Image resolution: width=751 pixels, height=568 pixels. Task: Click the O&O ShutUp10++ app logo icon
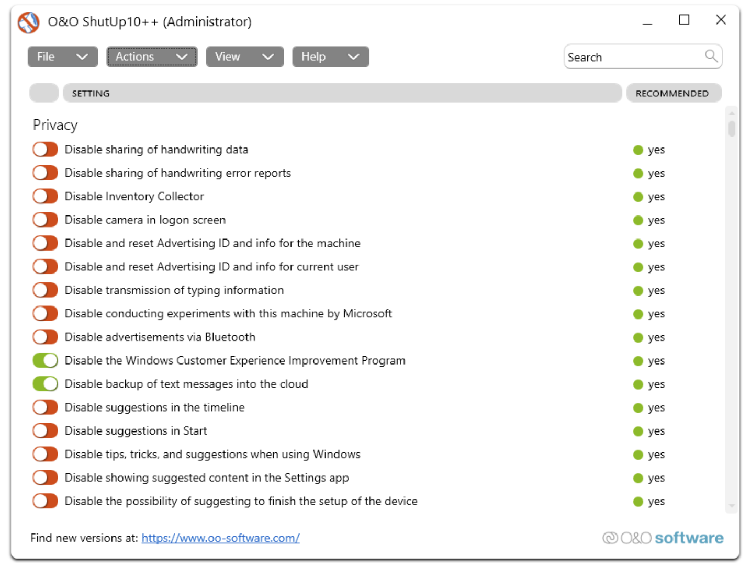28,22
